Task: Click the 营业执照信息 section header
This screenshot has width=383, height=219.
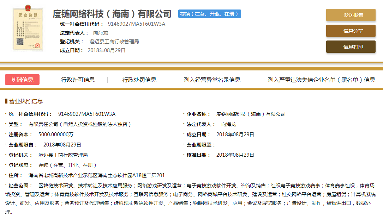Action: tap(26, 101)
